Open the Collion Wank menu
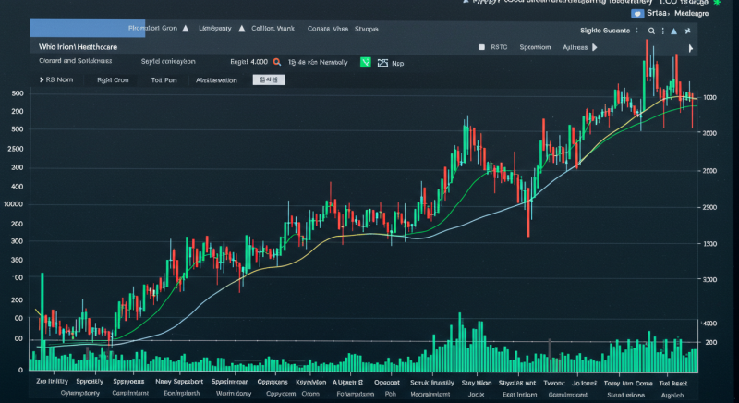Screen dimensions: 739x403 click(273, 29)
